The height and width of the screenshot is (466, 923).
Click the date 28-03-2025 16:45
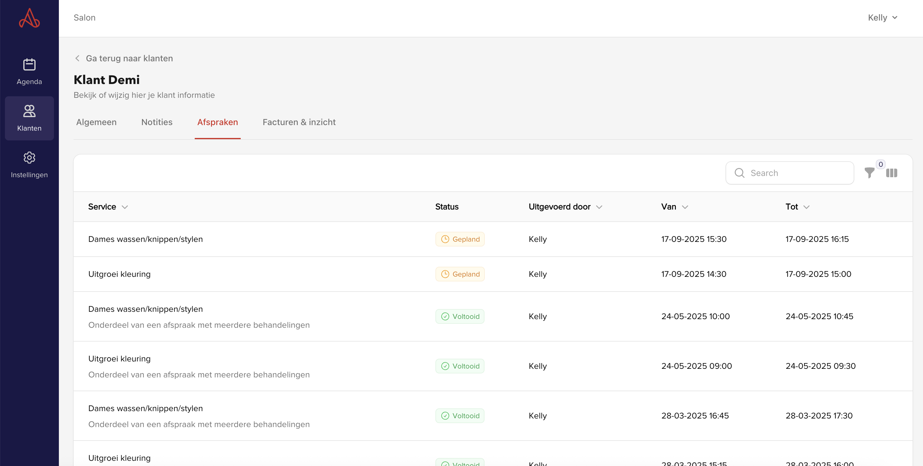[695, 416]
